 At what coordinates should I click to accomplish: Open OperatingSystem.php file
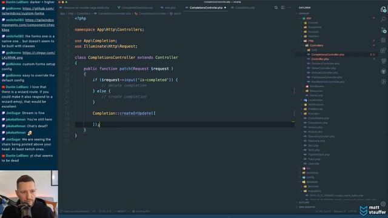click(x=321, y=136)
